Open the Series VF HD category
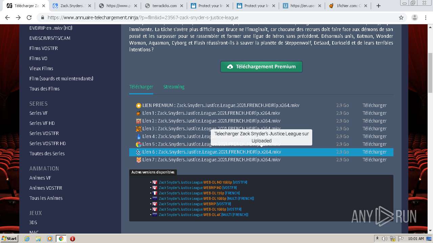433x243 pixels. (42, 123)
